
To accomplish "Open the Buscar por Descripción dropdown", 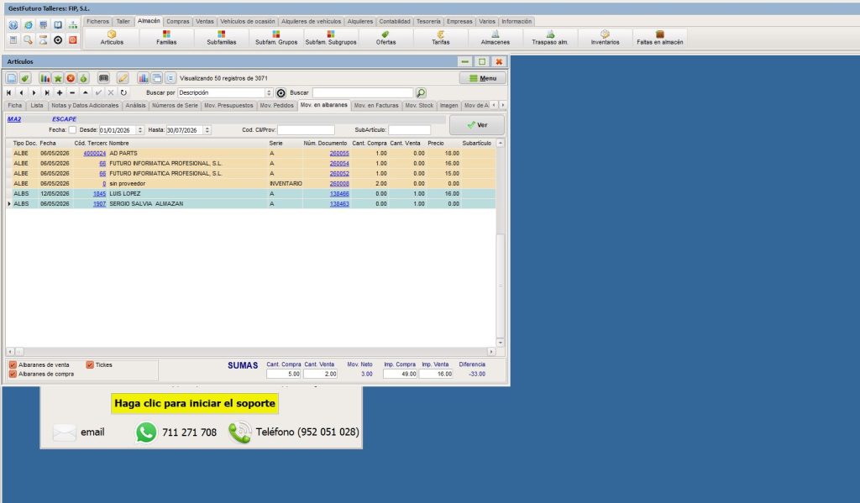I will pos(269,92).
